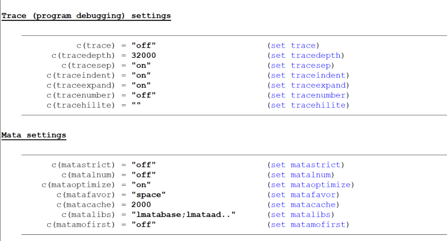Viewport: 447px width, 241px height.
Task: Click the 'set traceindent' help link
Action: [308, 75]
